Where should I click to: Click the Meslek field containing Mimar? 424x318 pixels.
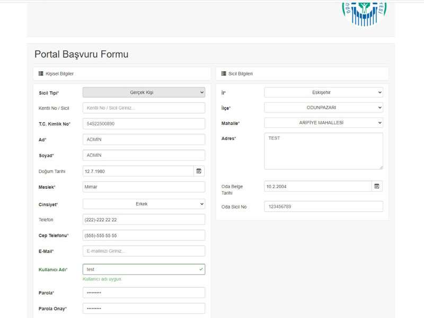click(144, 187)
